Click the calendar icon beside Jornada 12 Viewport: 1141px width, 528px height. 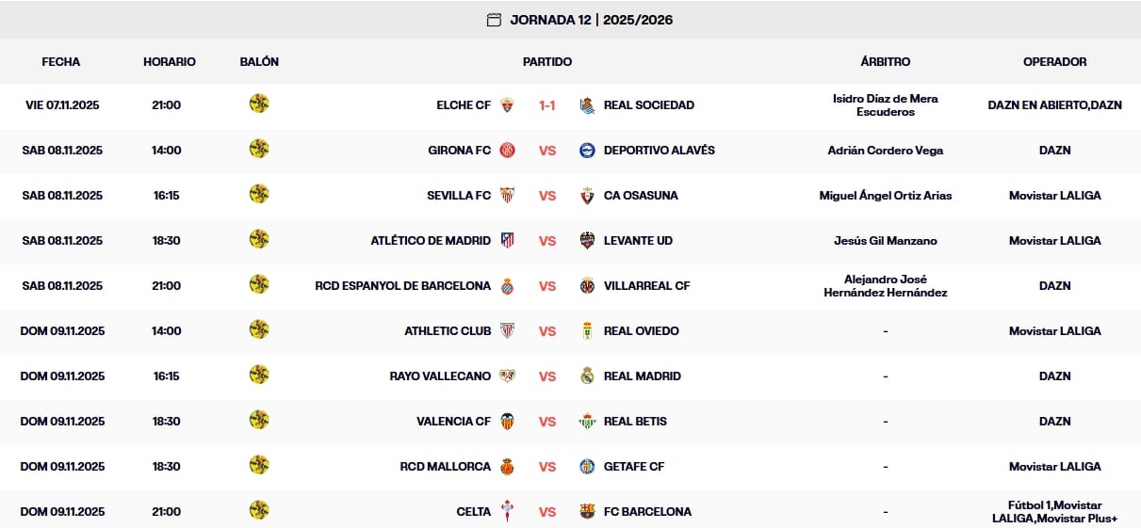494,20
